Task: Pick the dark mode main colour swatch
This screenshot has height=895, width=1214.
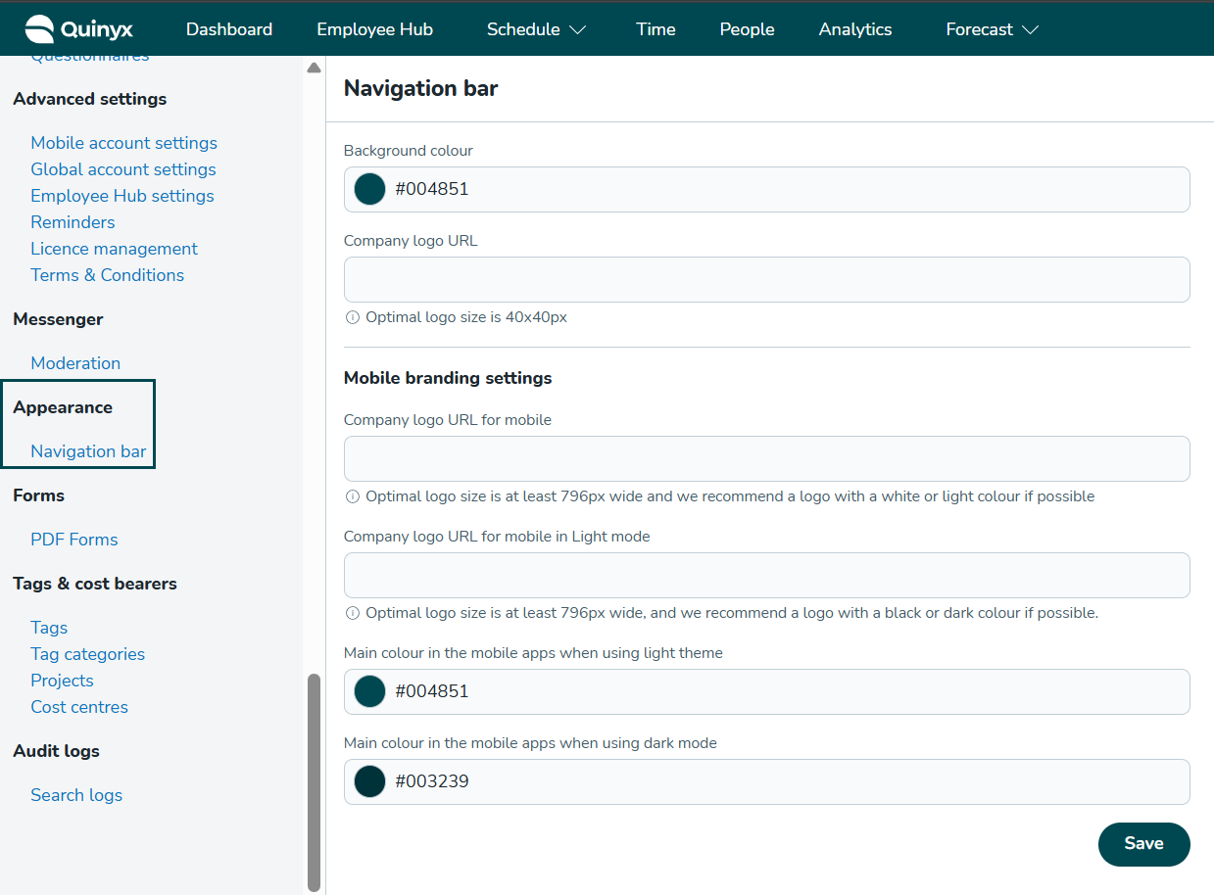Action: [369, 781]
